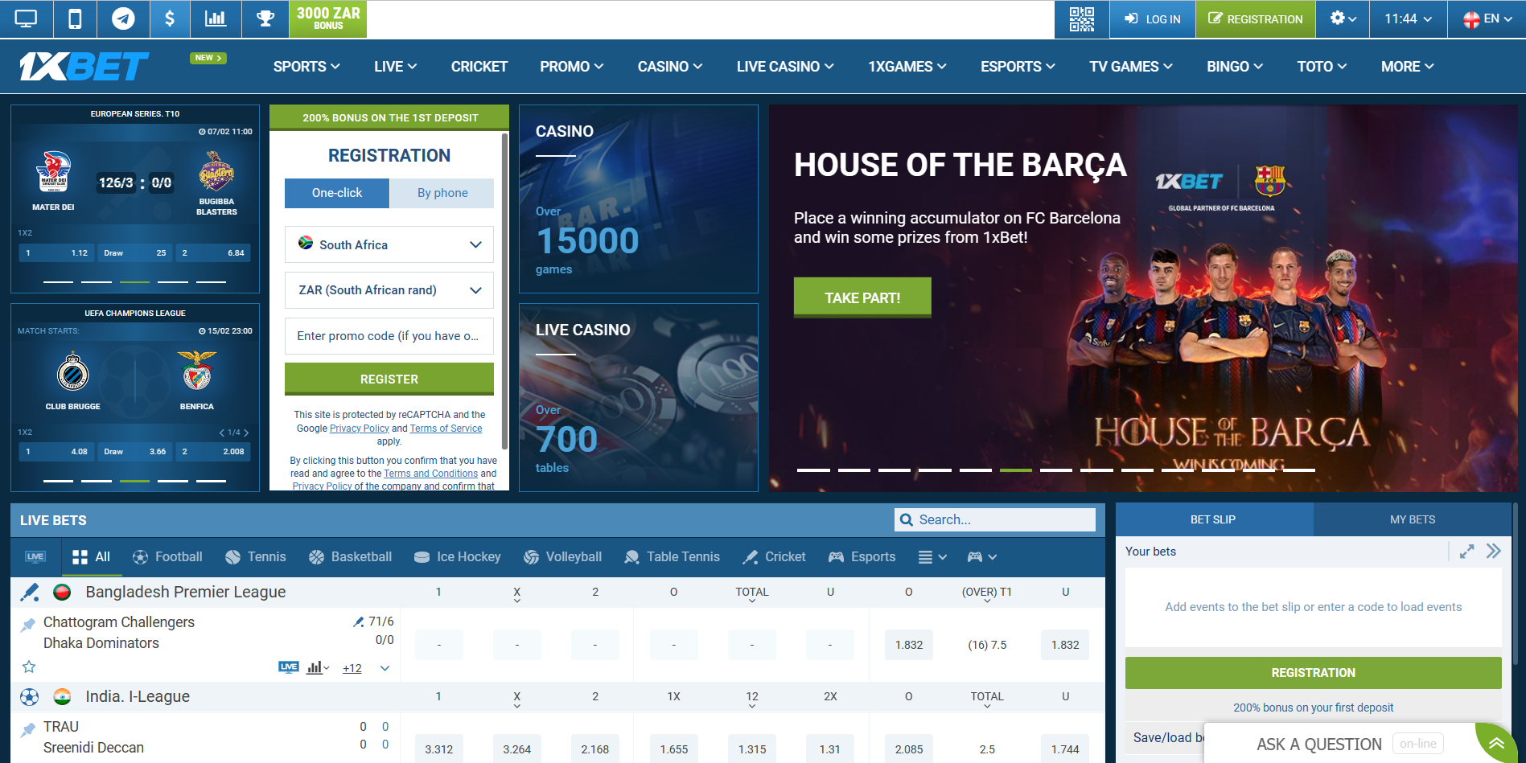Open the QR code icon
Image resolution: width=1526 pixels, height=763 pixels.
(x=1081, y=18)
